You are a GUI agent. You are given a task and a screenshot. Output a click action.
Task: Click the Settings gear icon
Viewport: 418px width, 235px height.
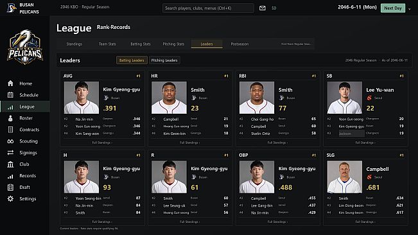pyautogui.click(x=10, y=199)
